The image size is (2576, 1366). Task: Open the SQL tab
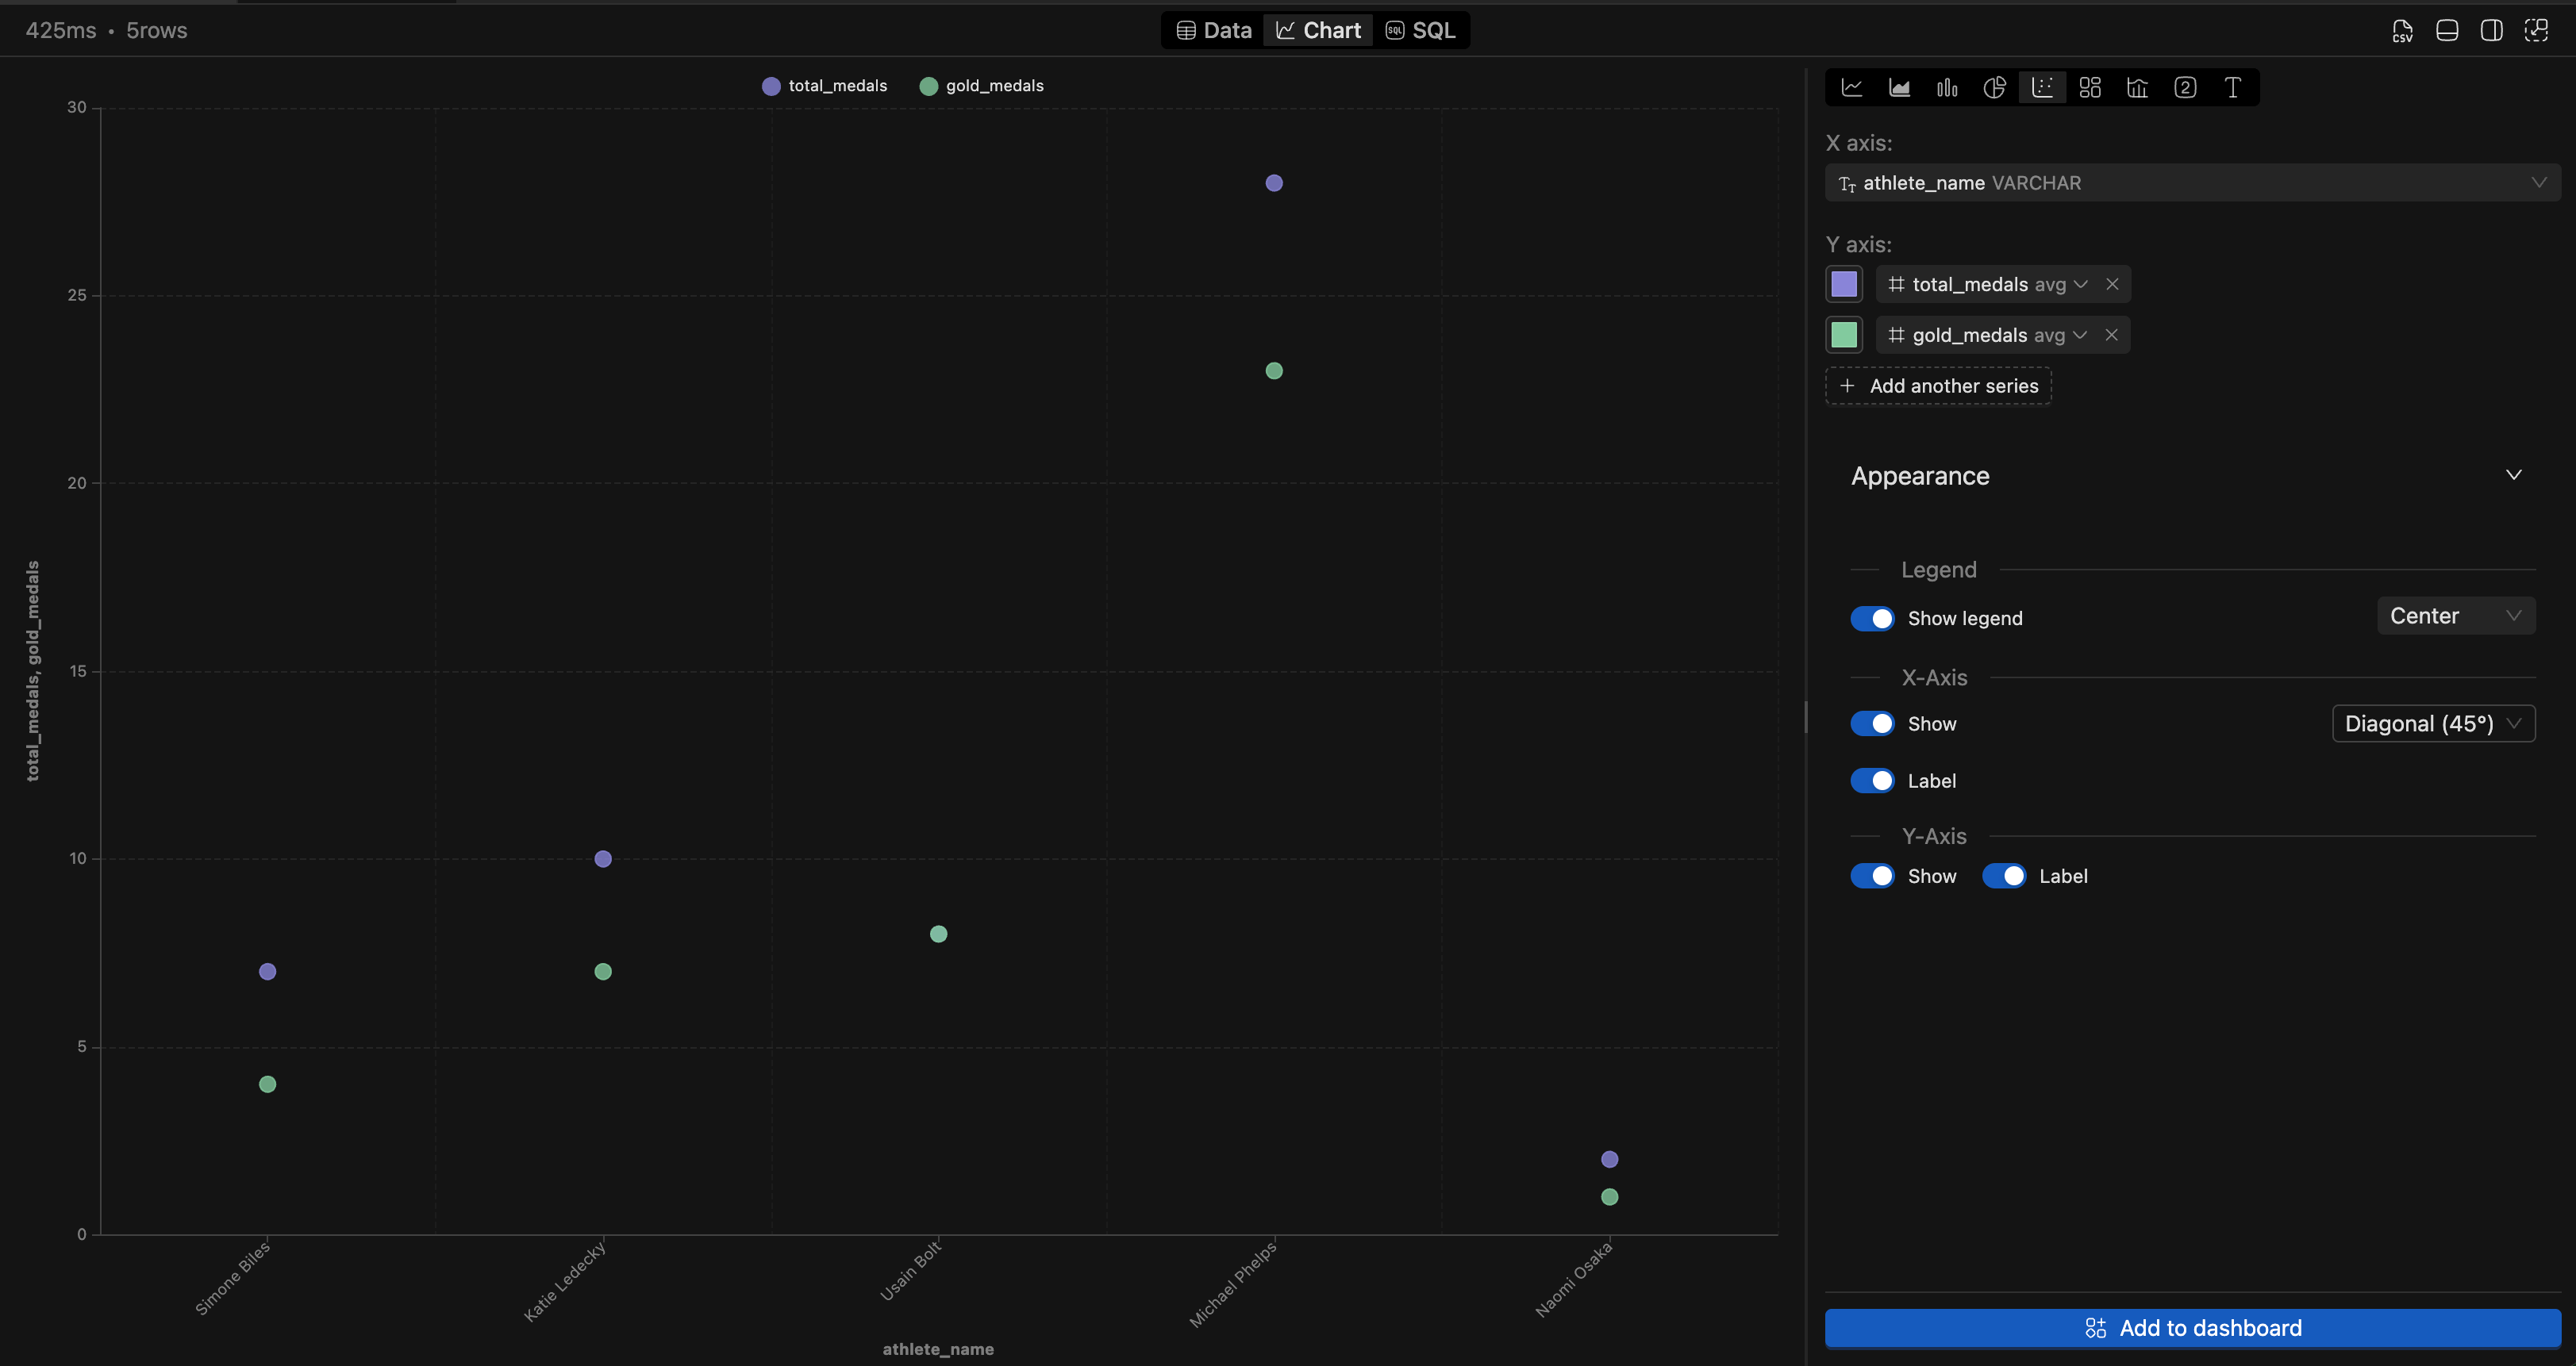tap(1420, 30)
